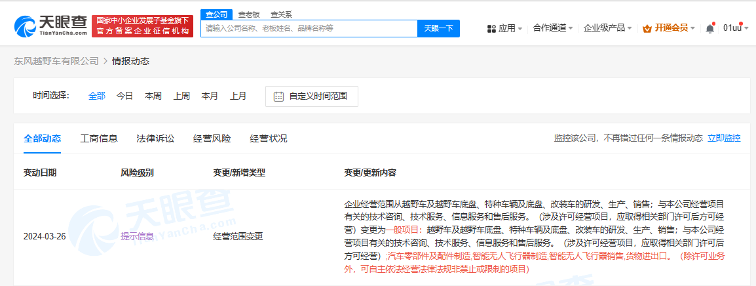
Task: Open the notification bell icon
Action: click(709, 28)
